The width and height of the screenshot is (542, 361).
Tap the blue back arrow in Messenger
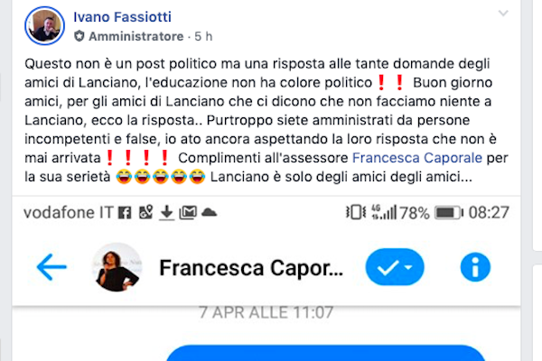(51, 267)
